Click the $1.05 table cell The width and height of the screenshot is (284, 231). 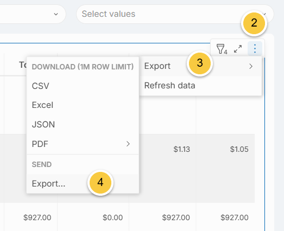[x=239, y=149]
